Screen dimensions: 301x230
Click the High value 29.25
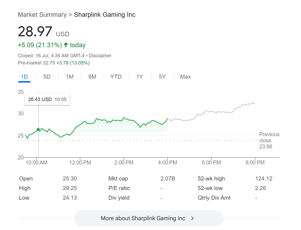[70, 188]
